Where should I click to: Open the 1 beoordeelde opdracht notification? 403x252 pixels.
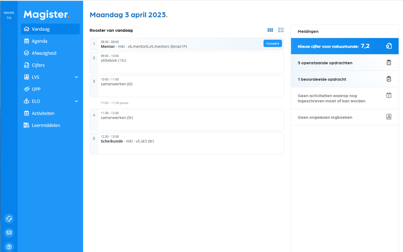pyautogui.click(x=345, y=79)
